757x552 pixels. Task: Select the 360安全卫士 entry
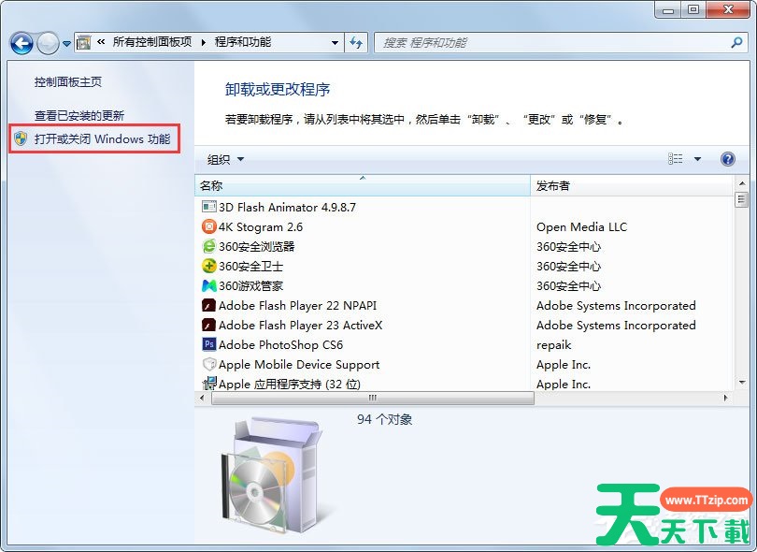(250, 266)
